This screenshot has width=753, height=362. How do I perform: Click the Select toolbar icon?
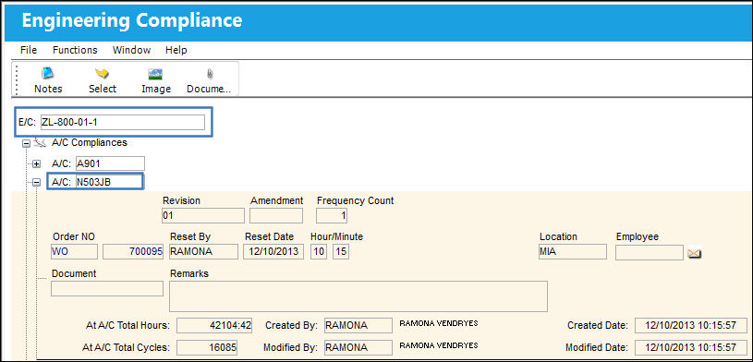click(x=103, y=80)
